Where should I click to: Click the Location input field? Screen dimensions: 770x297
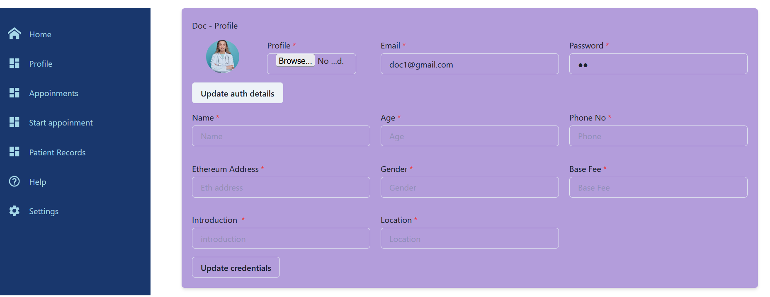470,238
